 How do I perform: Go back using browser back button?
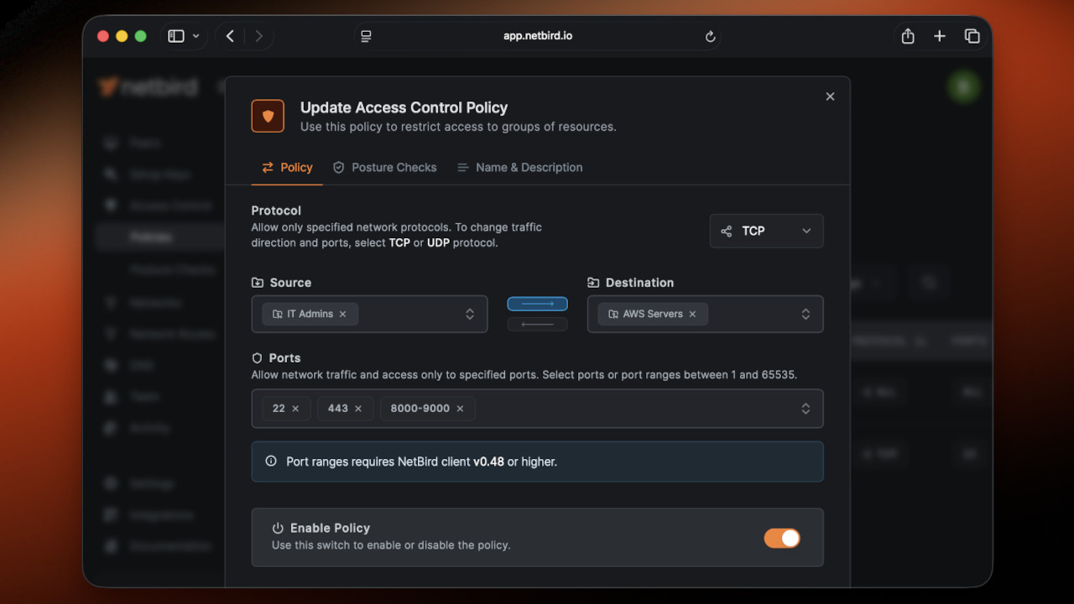tap(230, 36)
